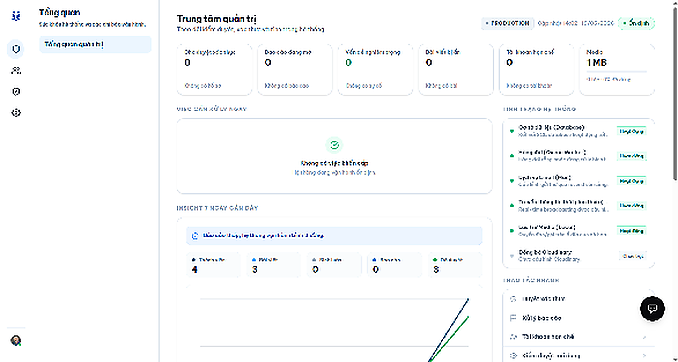
Task: Click the 'Tổng quan' sidebar panel title
Action: click(x=60, y=12)
